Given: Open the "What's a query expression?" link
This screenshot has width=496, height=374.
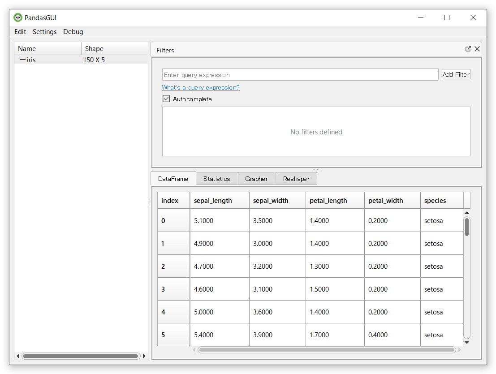Looking at the screenshot, I should [201, 88].
